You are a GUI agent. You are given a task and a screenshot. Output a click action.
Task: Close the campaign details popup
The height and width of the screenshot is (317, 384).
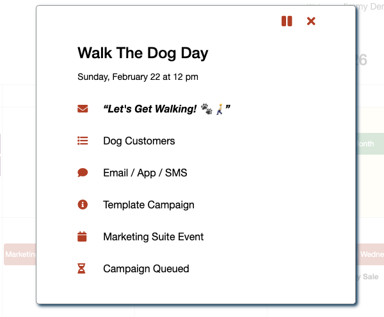(311, 21)
